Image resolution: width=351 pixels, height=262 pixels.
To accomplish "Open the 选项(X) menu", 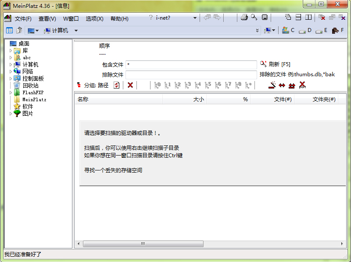I will [94, 18].
